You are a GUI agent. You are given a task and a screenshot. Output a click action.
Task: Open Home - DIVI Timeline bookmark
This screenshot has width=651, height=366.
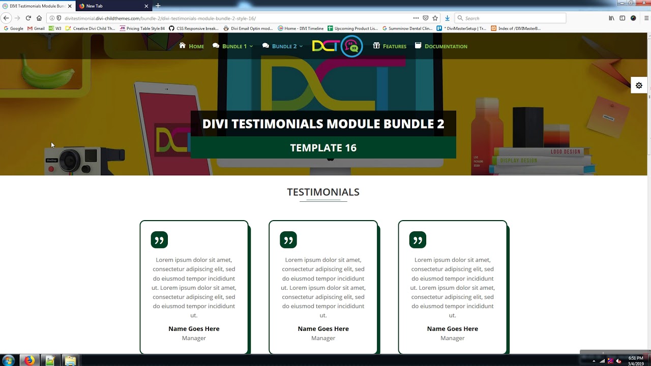pos(300,28)
